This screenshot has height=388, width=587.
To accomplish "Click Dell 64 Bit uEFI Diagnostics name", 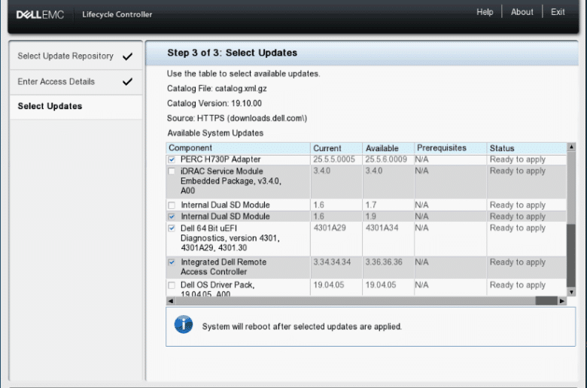I will coord(230,238).
